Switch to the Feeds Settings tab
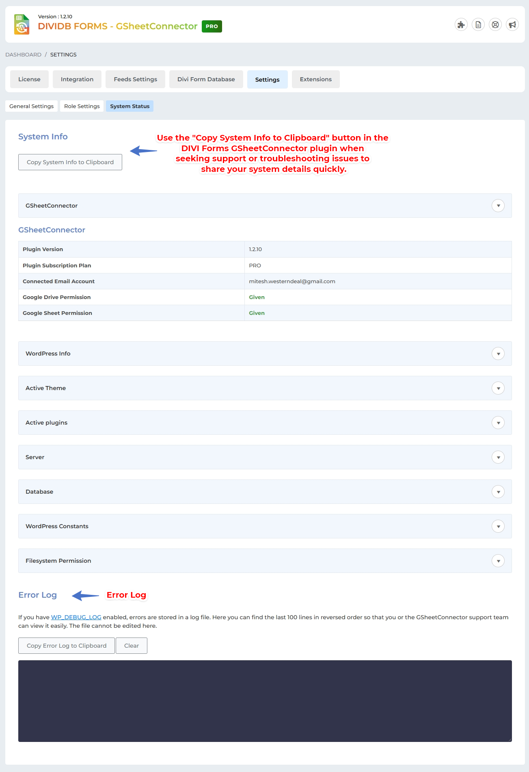Viewport: 529px width, 772px height. 135,79
